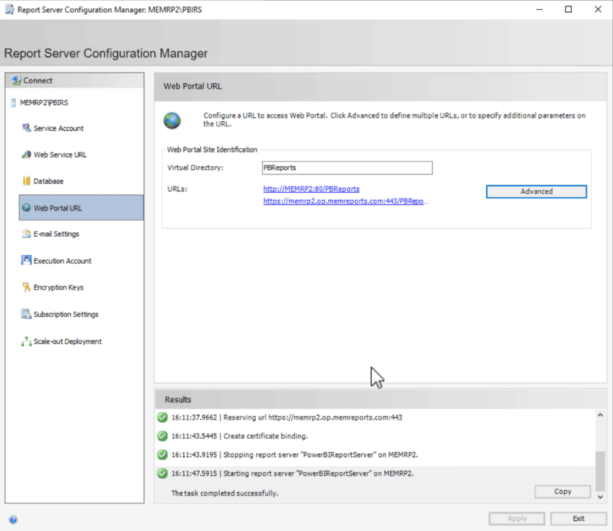Go to Web Service URL page
Image resolution: width=613 pixels, height=531 pixels.
60,155
